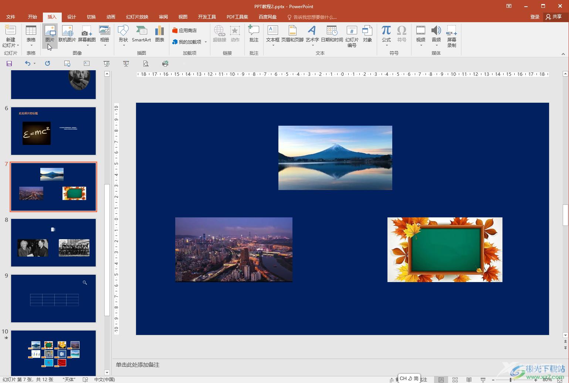Open the 百度网盘 tab
The width and height of the screenshot is (569, 383).
pyautogui.click(x=268, y=17)
